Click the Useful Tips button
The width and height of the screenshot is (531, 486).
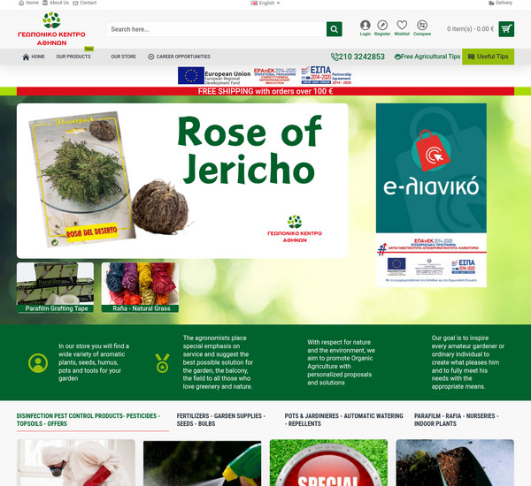tap(488, 57)
